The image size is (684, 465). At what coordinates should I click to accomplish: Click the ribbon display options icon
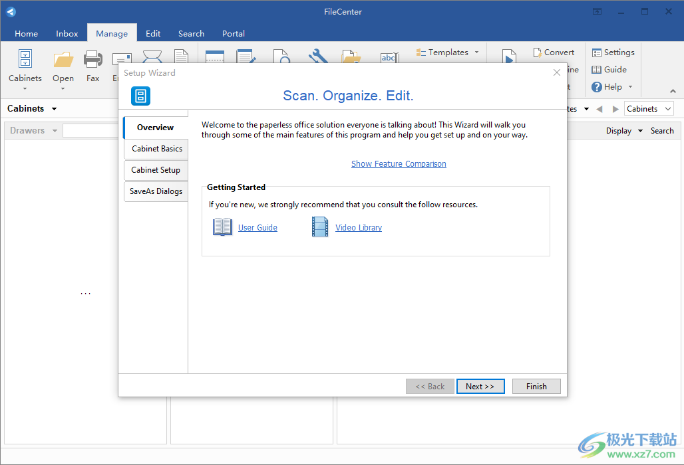598,12
